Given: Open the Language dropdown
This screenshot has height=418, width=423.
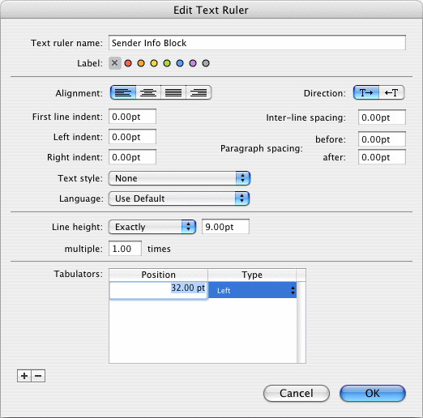Looking at the screenshot, I should click(179, 198).
